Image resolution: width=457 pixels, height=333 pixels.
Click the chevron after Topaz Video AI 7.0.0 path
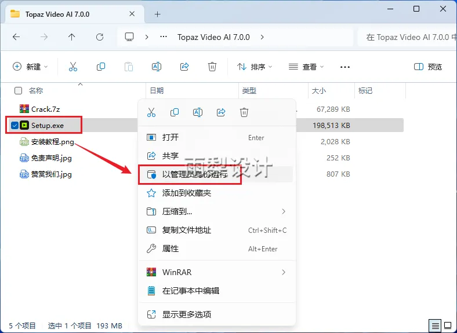[262, 37]
